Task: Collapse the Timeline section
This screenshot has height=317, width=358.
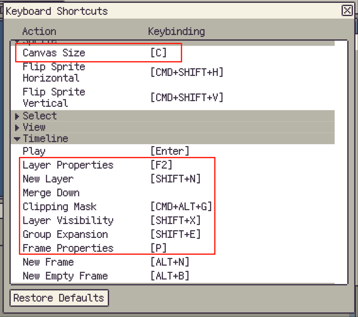Action: (x=17, y=139)
